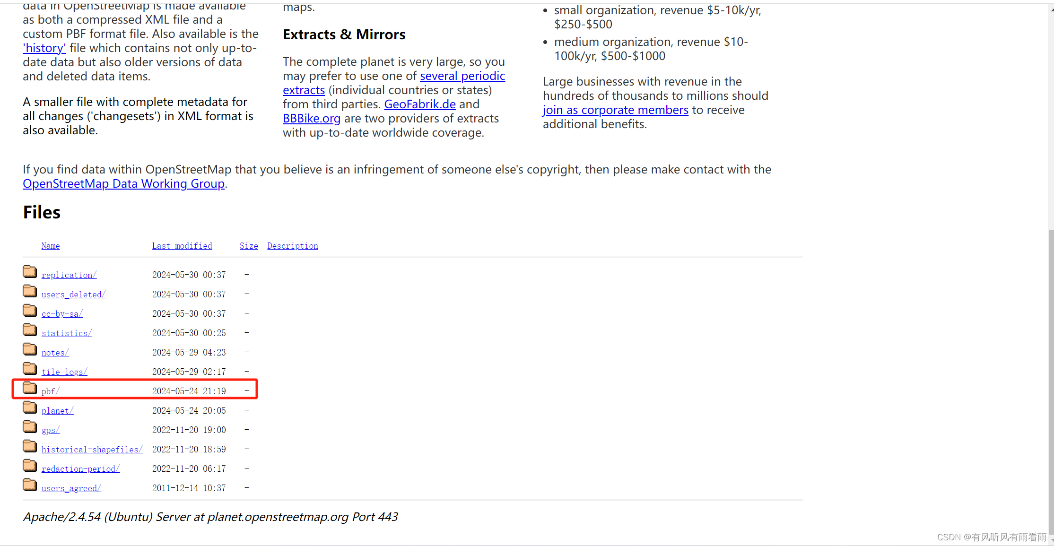Click the folder icon beside cc-by-sa/

click(x=30, y=311)
